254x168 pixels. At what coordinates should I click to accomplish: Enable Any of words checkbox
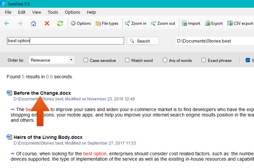point(165,60)
